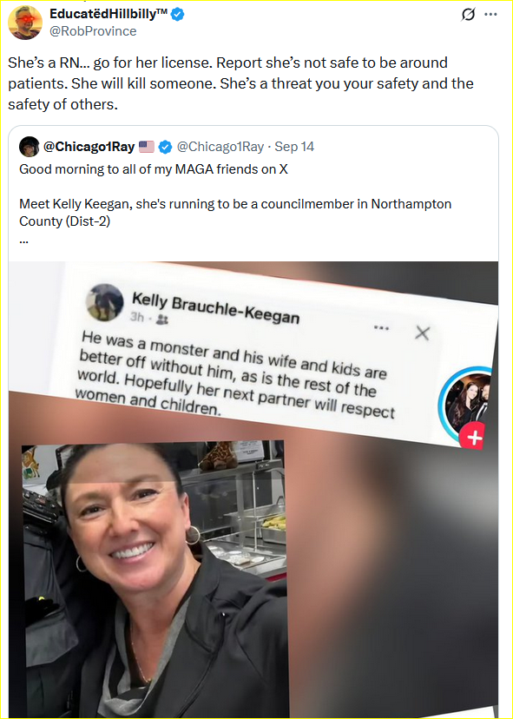The height and width of the screenshot is (719, 513).
Task: Expand the truncated quoted tweet ellipsis
Action: click(x=23, y=241)
